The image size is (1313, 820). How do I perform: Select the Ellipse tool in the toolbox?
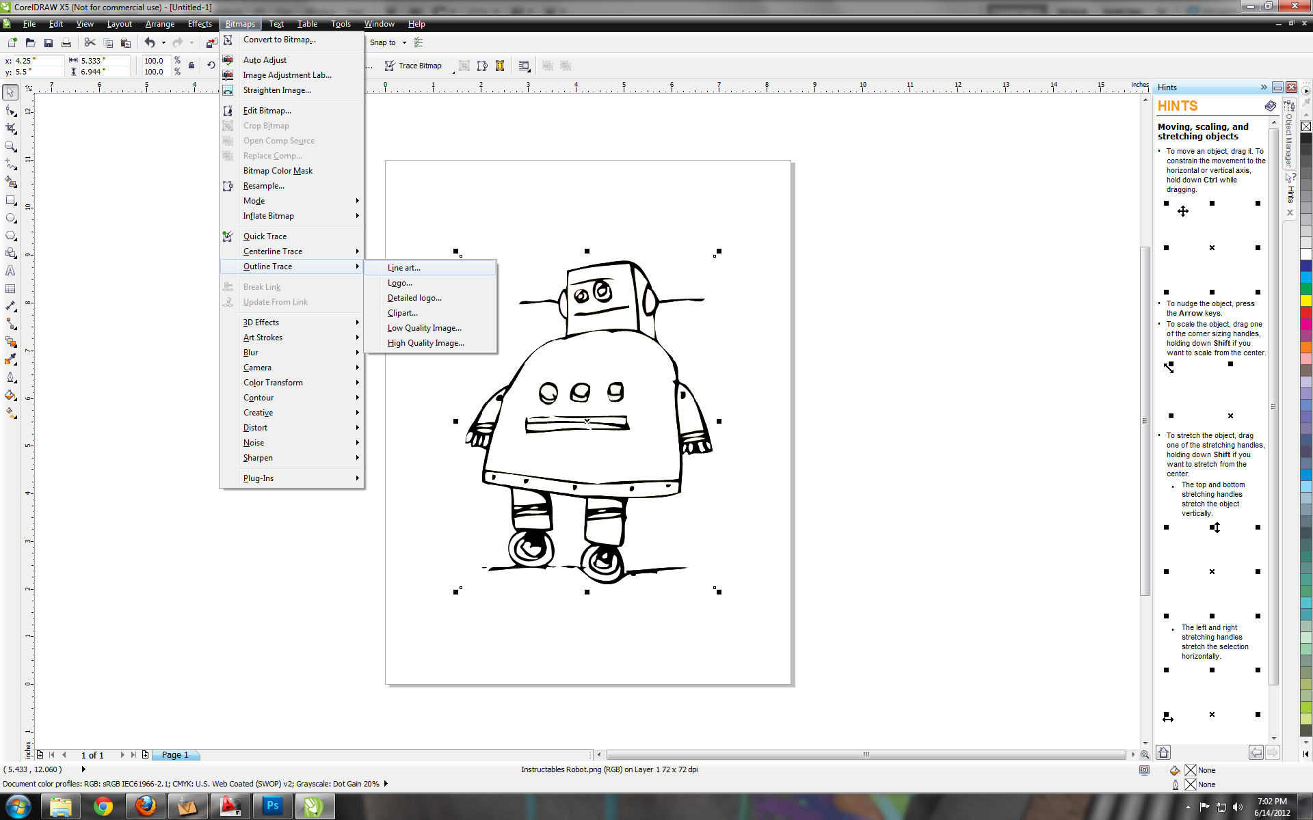pyautogui.click(x=10, y=217)
